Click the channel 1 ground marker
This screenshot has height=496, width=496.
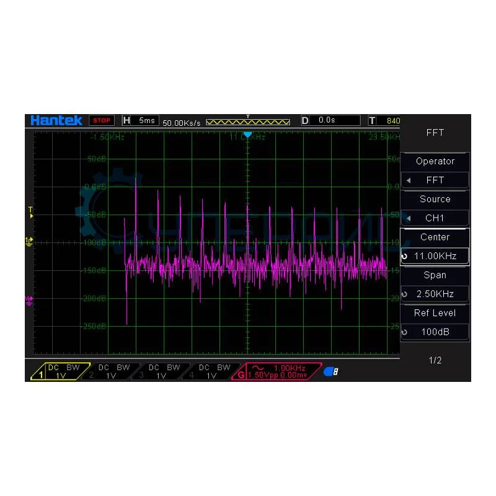pos(29,241)
